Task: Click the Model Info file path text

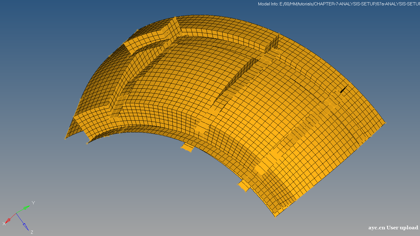Action: coord(338,4)
